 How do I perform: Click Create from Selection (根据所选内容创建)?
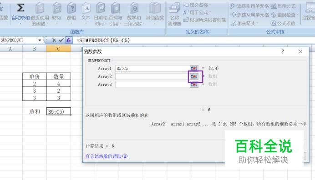click(204, 20)
